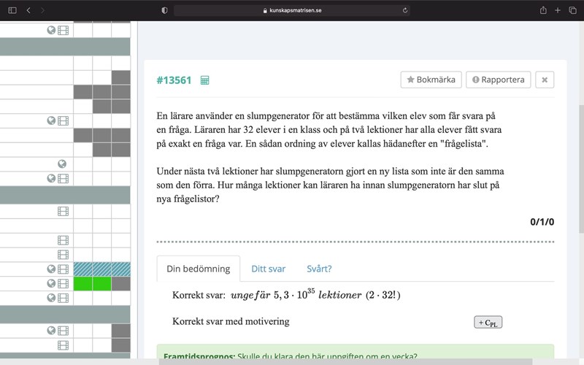Click the + C PL grading button

click(488, 322)
